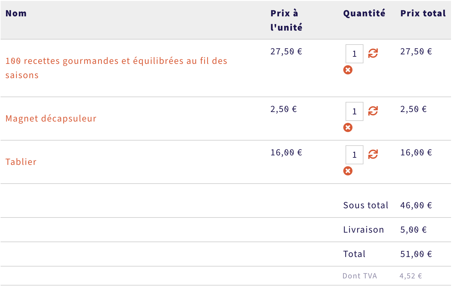The width and height of the screenshot is (454, 287).
Task: Click the Nom column header
Action: 16,13
